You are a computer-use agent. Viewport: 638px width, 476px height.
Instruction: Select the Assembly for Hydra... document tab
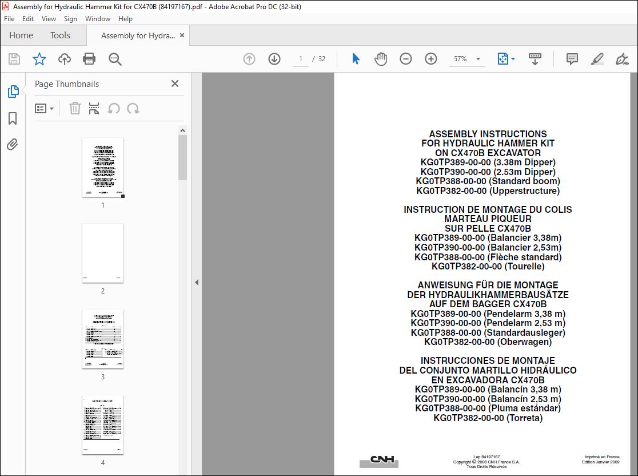pos(138,36)
